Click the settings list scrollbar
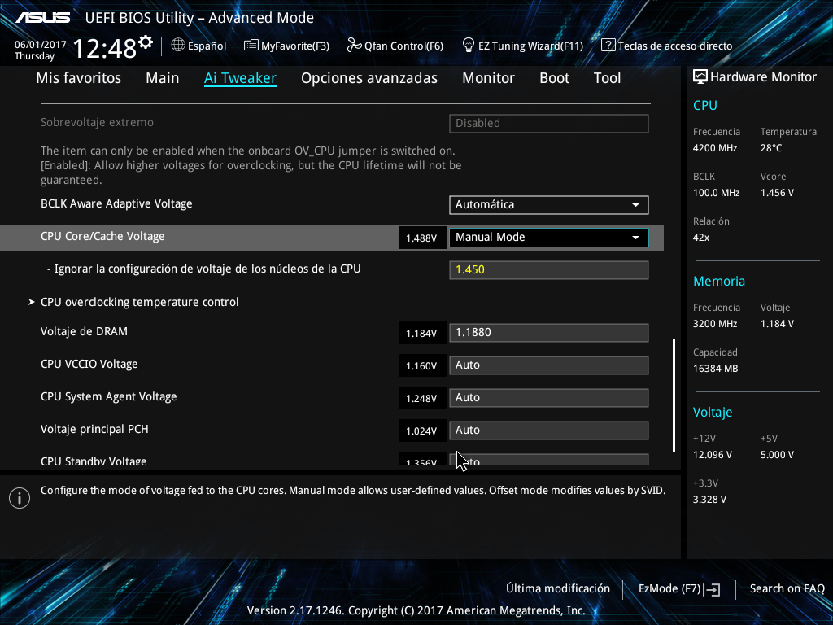The image size is (833, 625). (x=674, y=396)
